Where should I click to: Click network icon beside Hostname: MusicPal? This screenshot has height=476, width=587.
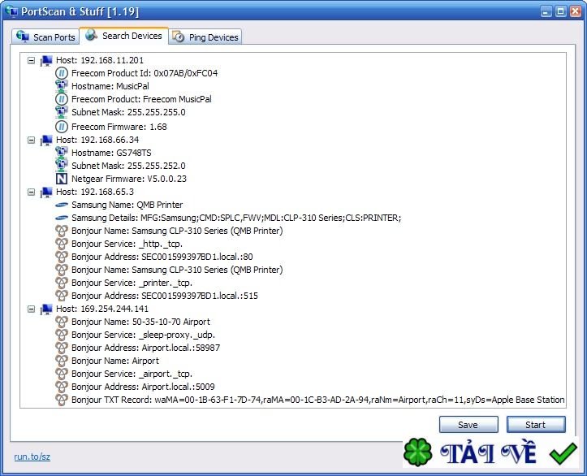pos(62,86)
